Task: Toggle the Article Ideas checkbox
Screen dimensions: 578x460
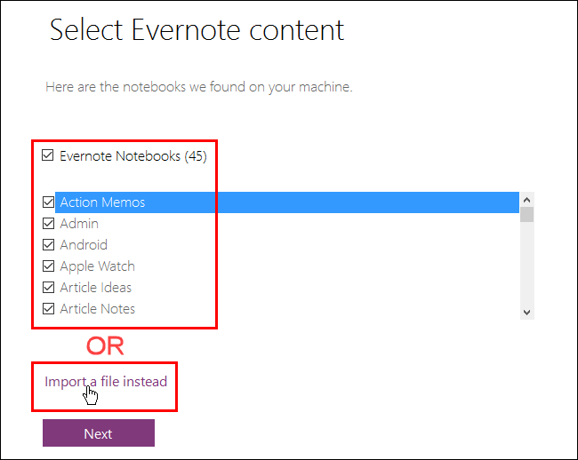Action: [x=48, y=288]
